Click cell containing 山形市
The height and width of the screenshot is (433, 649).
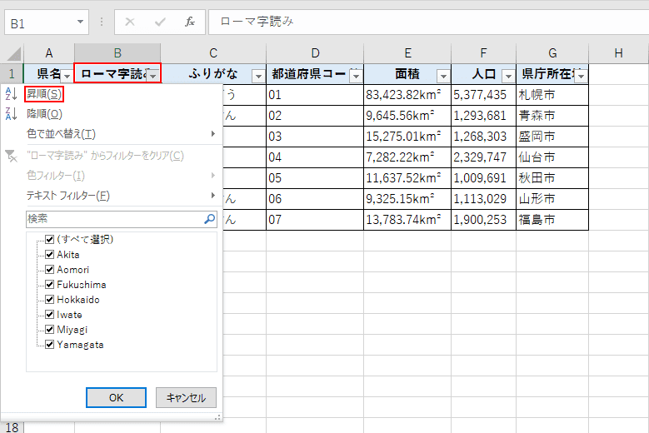coord(552,199)
